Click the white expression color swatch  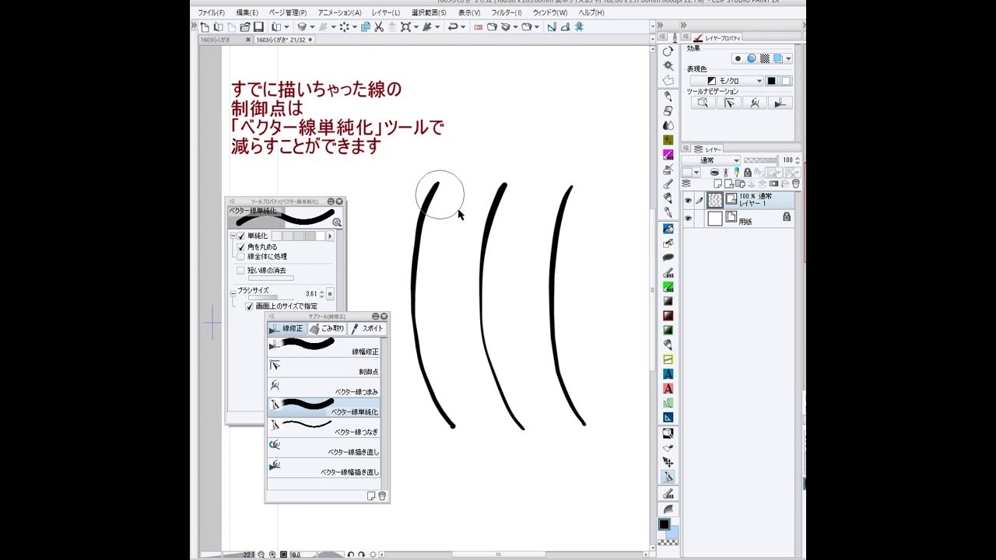click(786, 81)
